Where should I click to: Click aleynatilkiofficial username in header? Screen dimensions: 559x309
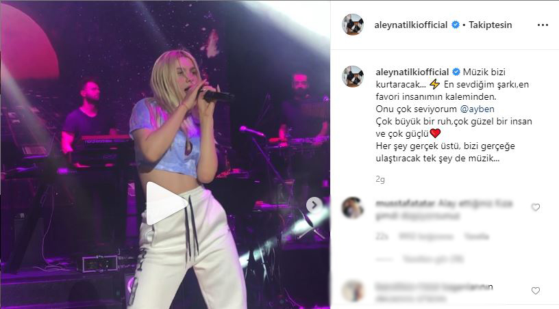(x=411, y=25)
